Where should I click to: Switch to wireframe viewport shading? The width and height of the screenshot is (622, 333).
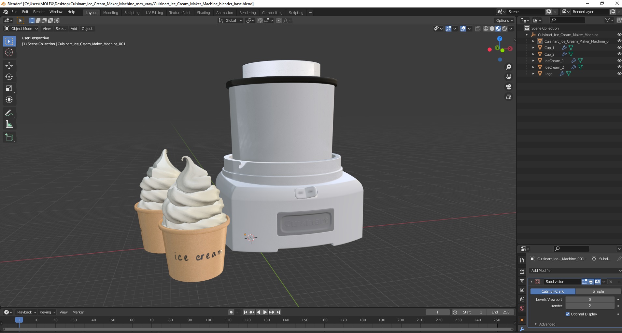coord(486,29)
